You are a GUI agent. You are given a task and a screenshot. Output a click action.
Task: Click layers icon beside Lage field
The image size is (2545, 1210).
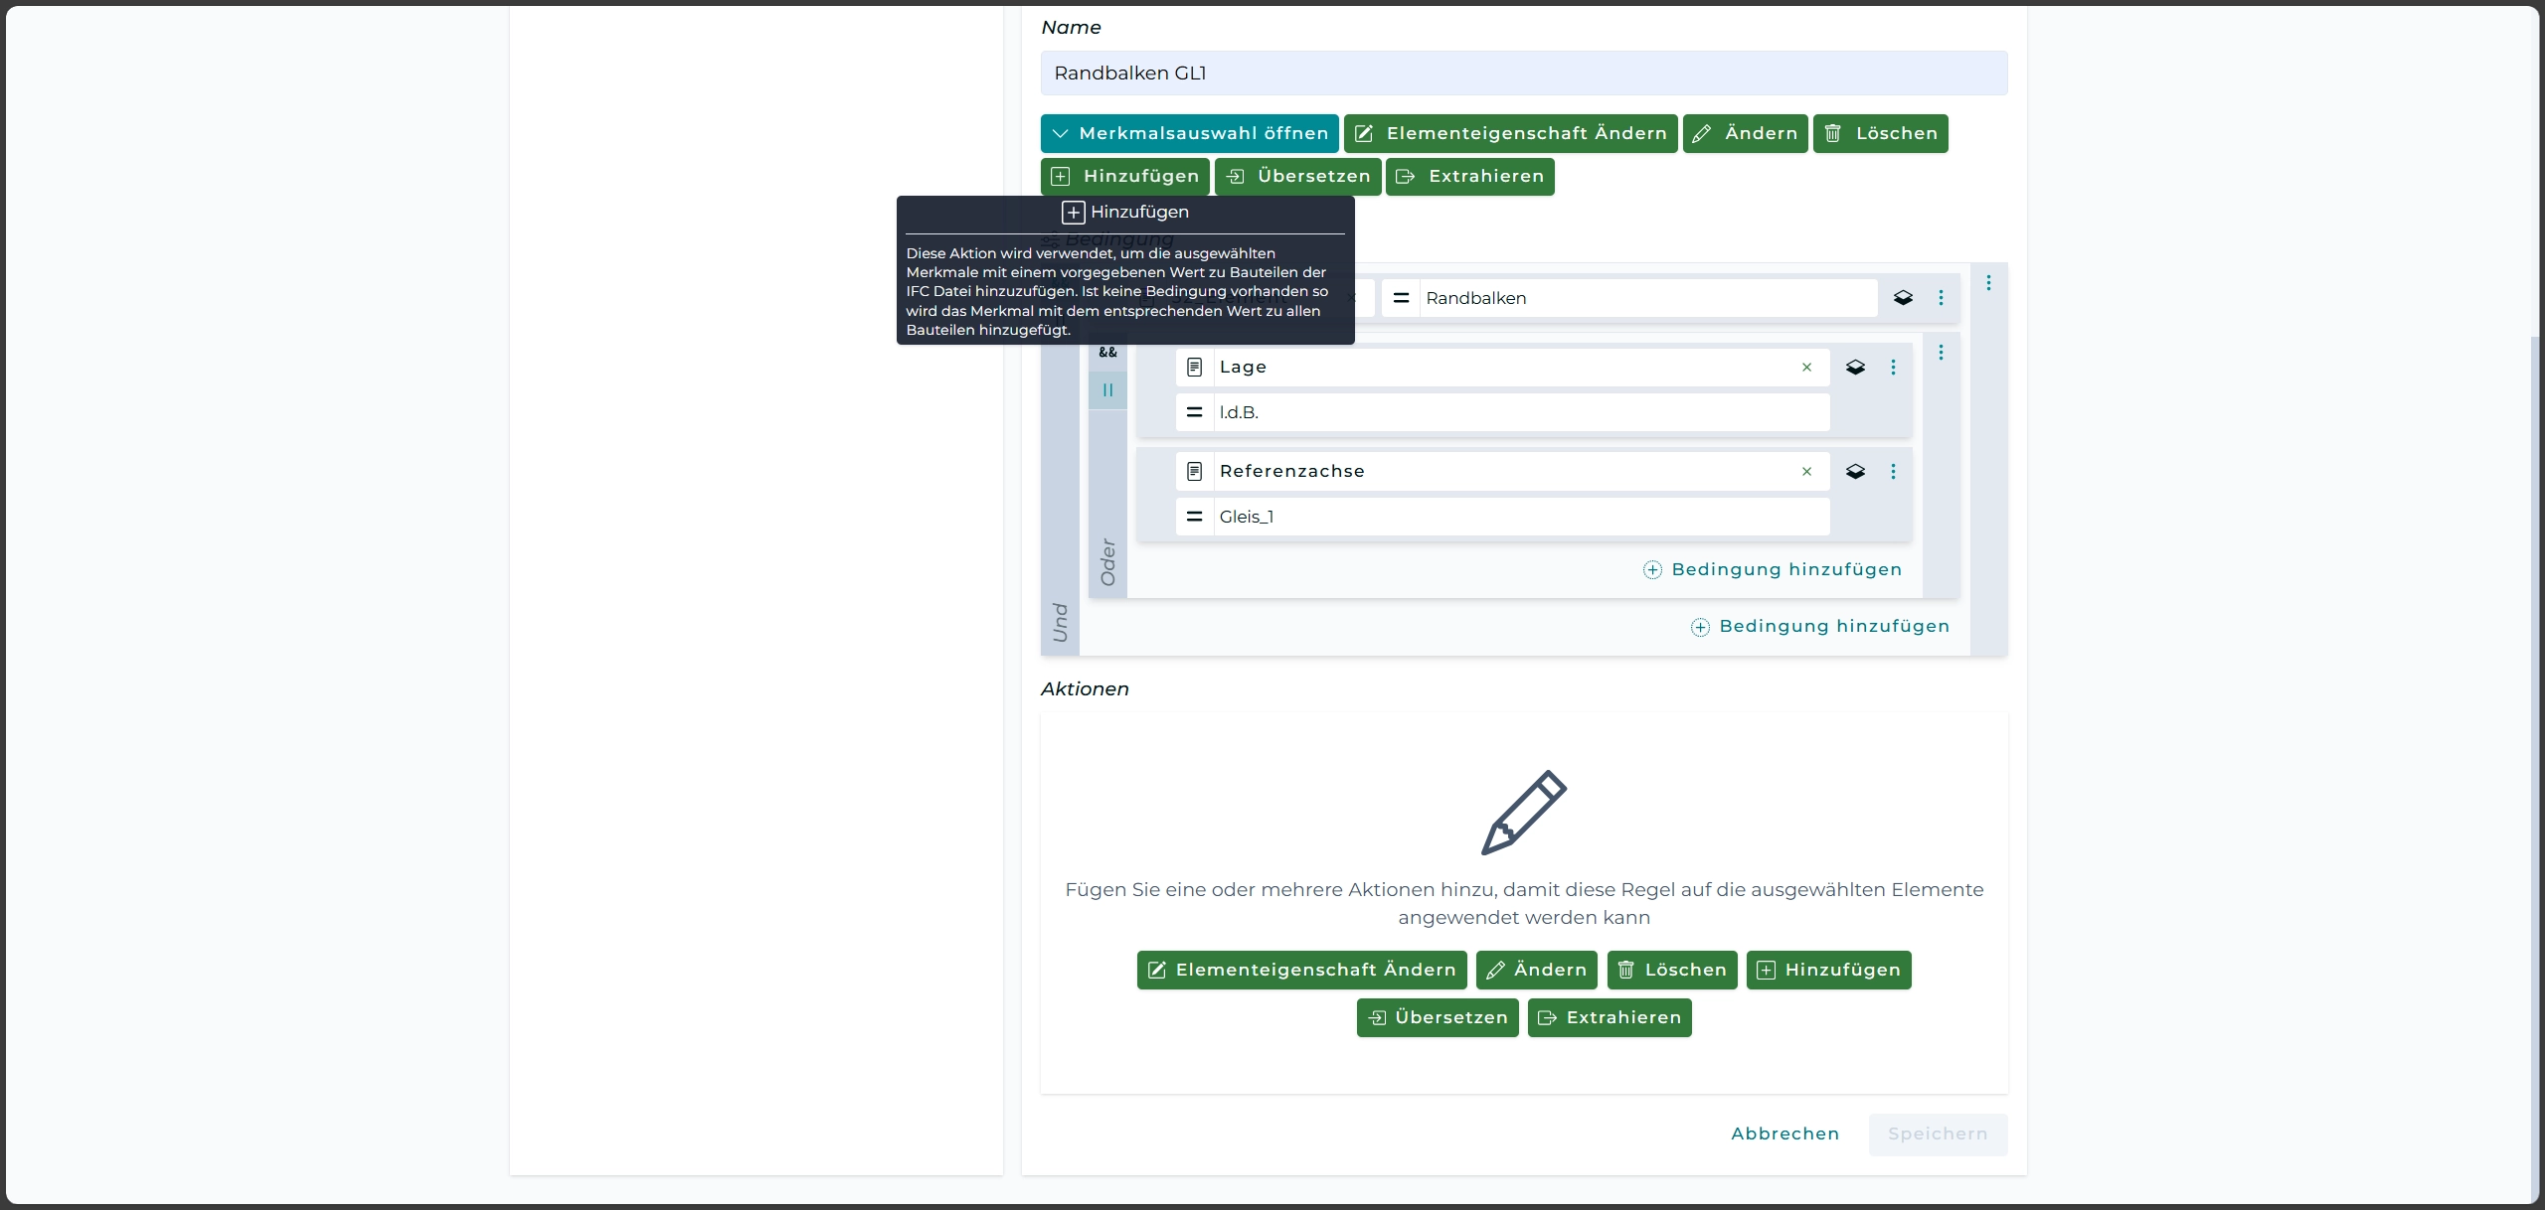[1855, 368]
